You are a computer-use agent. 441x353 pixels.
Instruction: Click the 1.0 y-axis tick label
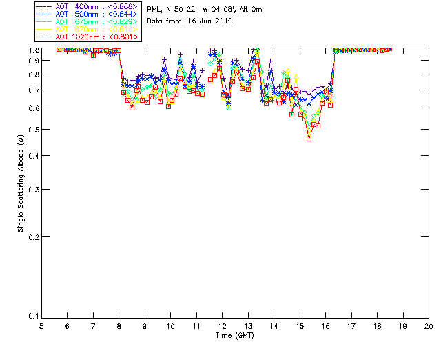(34, 50)
